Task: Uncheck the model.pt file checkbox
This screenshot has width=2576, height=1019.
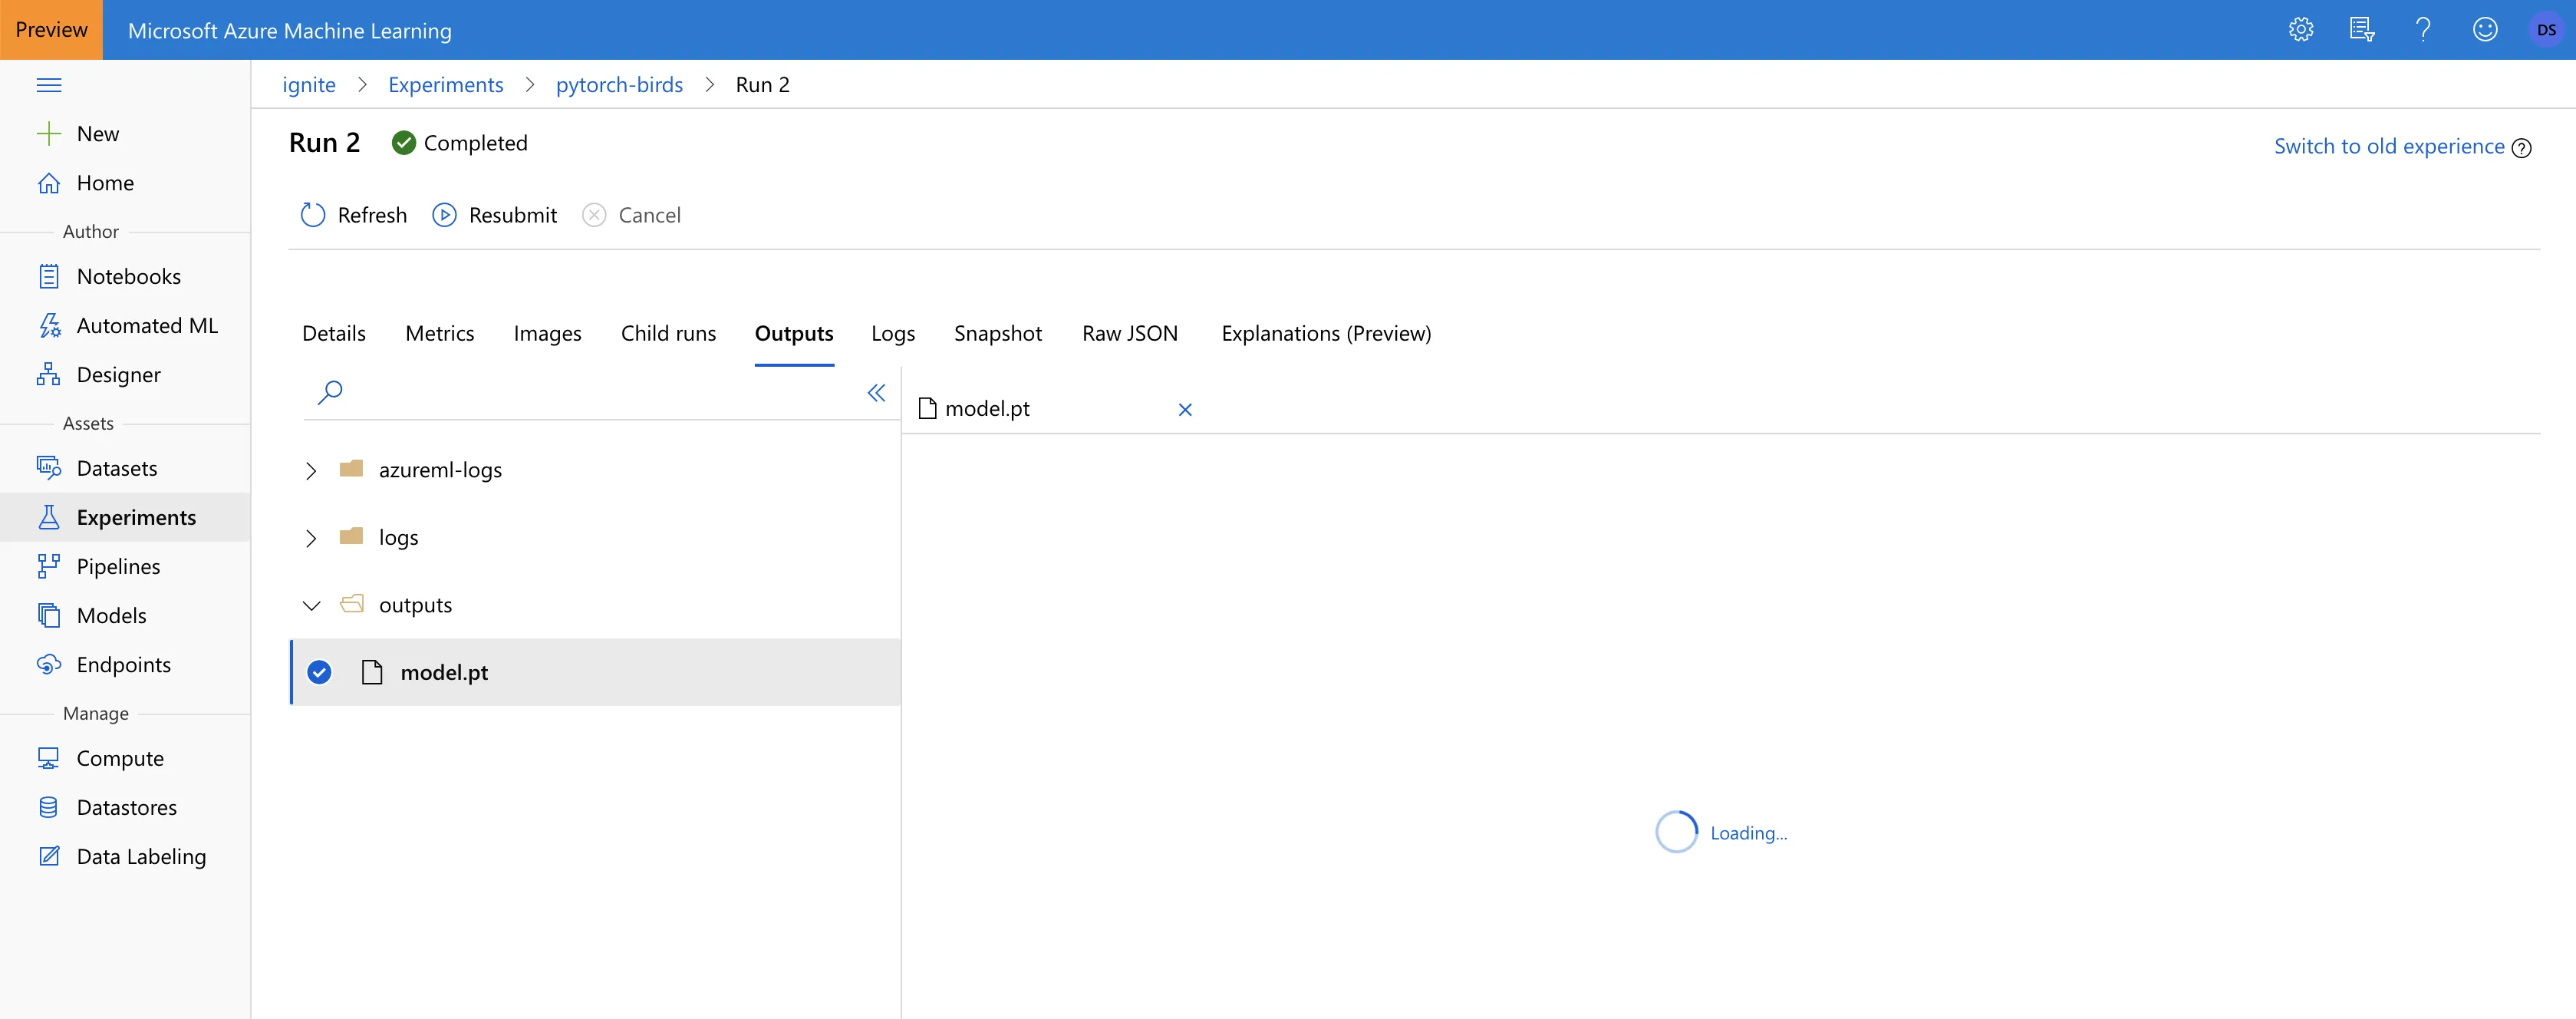Action: 319,673
